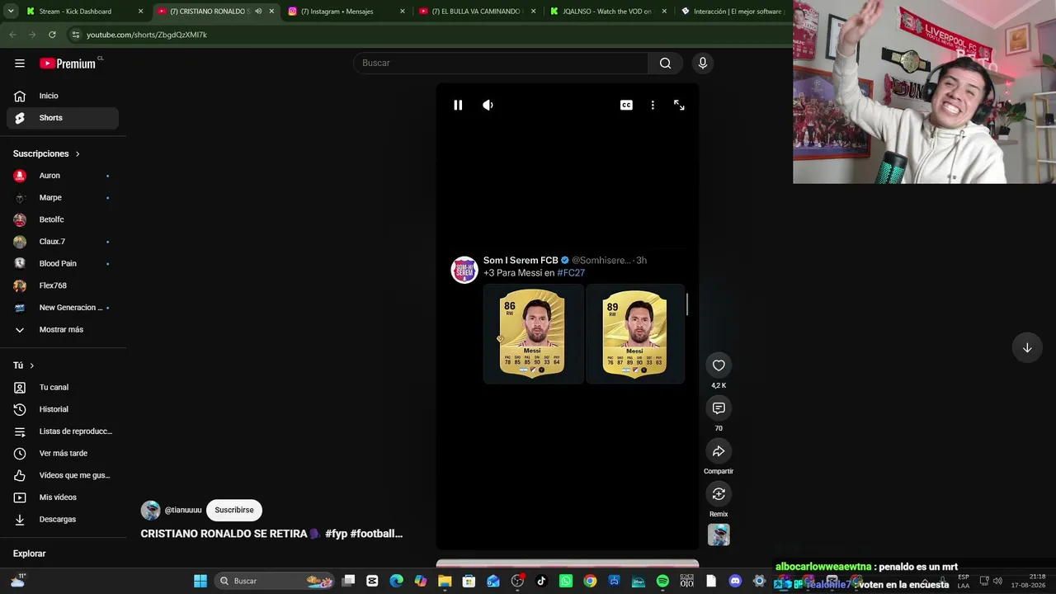
Task: View site information in the address bar
Action: point(76,35)
